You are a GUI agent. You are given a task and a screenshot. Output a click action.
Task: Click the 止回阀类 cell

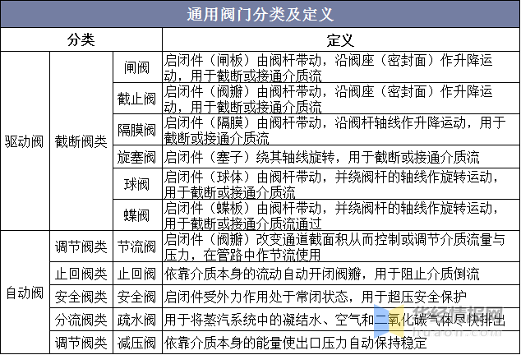tap(81, 274)
